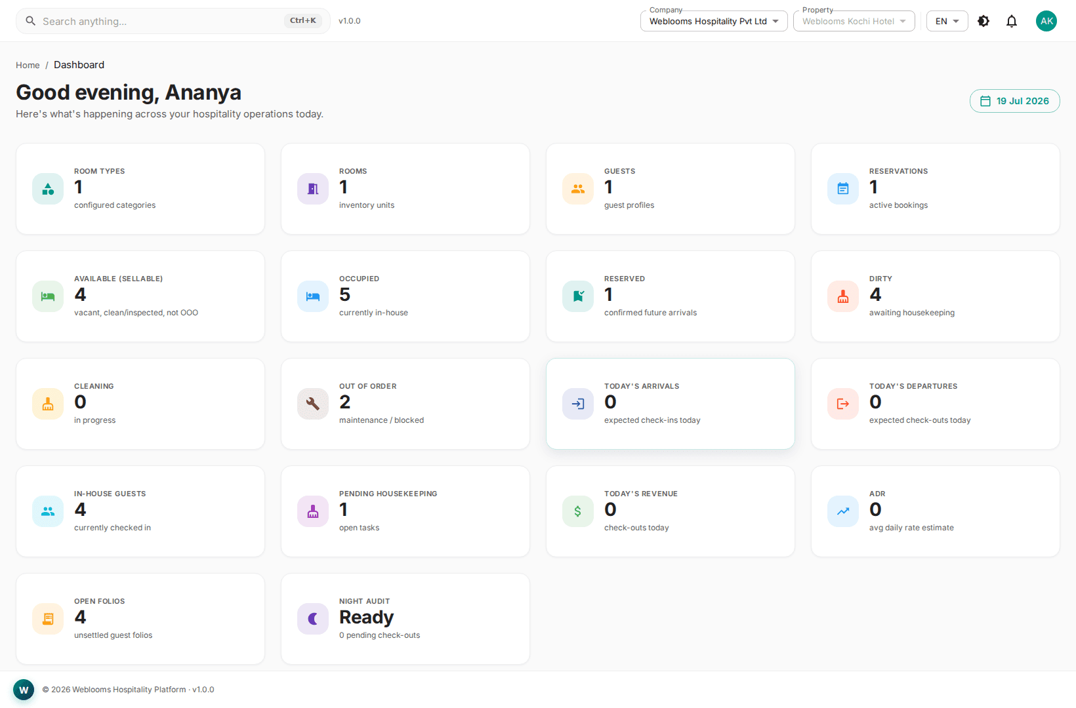The image size is (1076, 708).
Task: Click the 'guest profiles' text
Action: coord(629,205)
